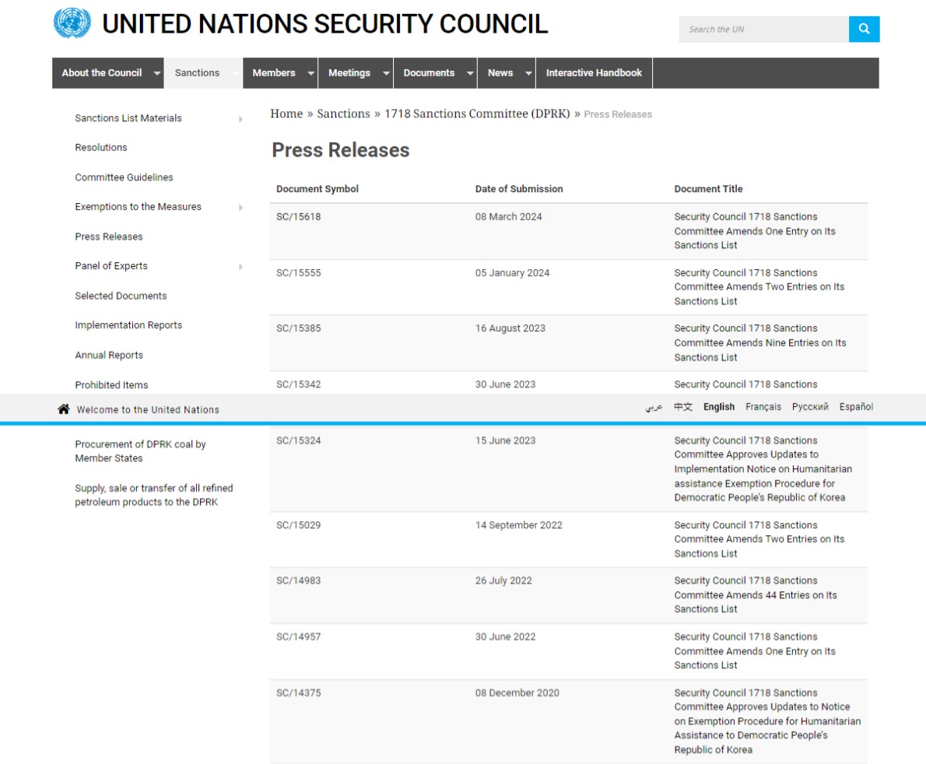Switch language to Français

[763, 407]
